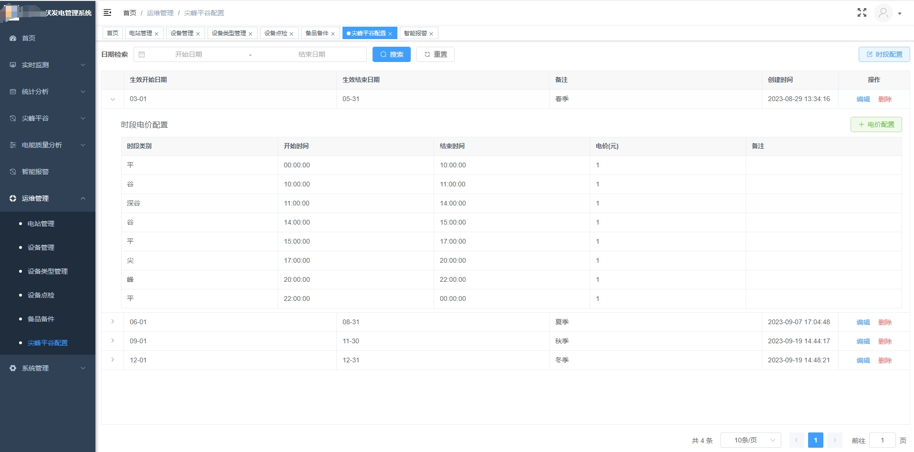This screenshot has height=452, width=914.
Task: Open the 10条/页 page size dropdown
Action: [x=750, y=440]
